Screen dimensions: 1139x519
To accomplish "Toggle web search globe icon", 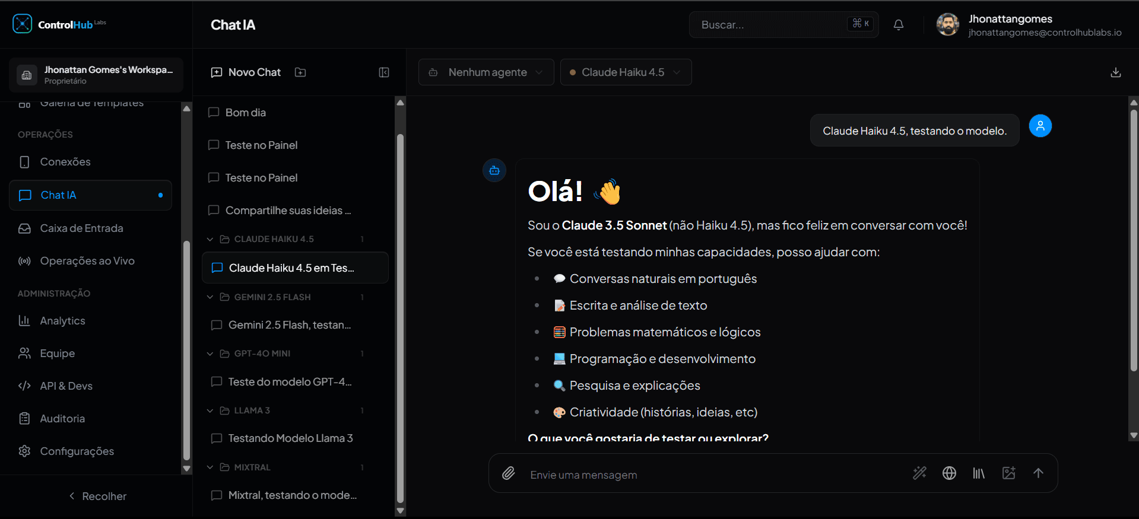I will 949,473.
